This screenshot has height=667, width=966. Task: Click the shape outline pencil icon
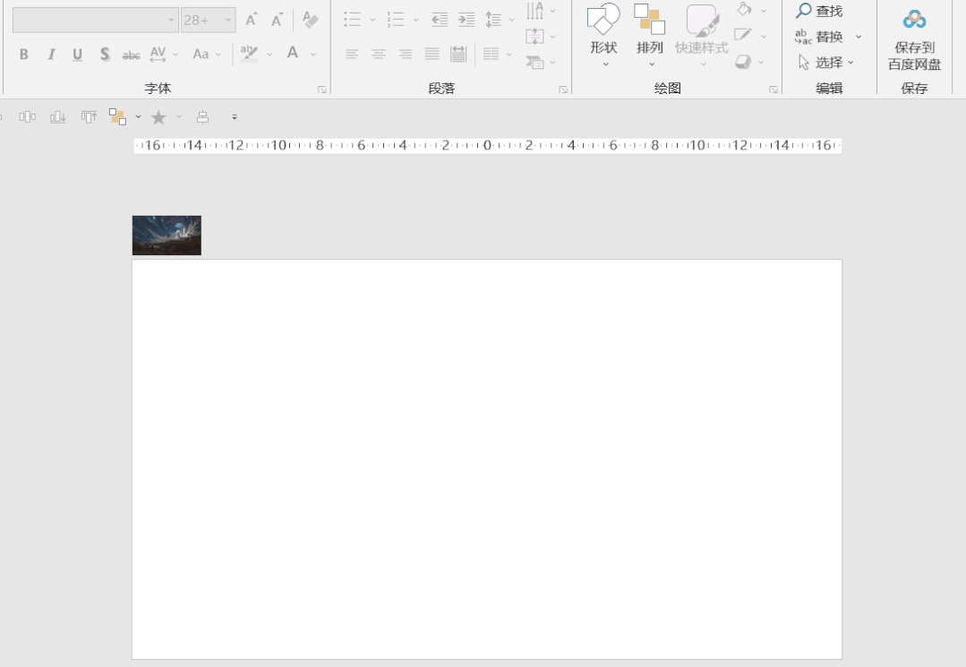(x=743, y=35)
